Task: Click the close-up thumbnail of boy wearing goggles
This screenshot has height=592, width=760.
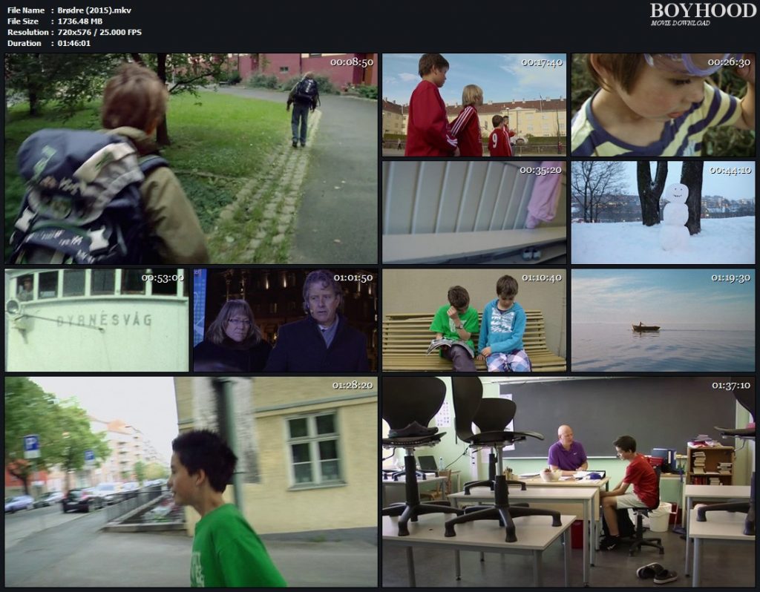Action: (663, 105)
